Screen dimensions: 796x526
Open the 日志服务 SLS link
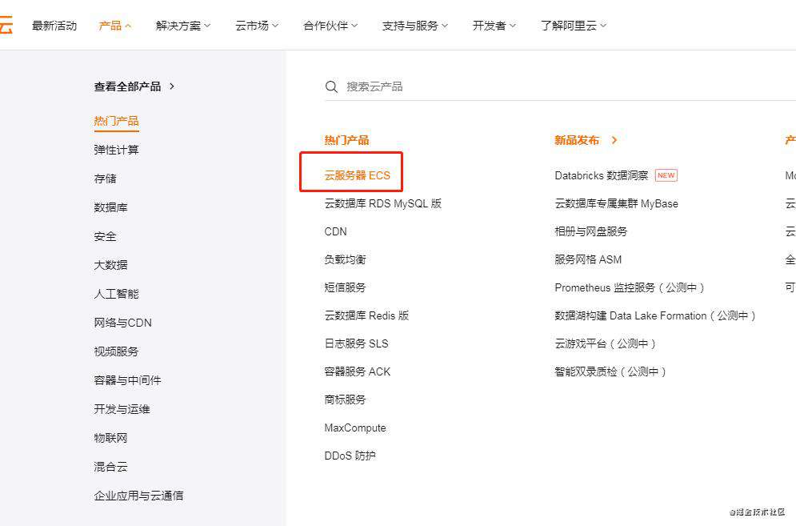(x=356, y=343)
